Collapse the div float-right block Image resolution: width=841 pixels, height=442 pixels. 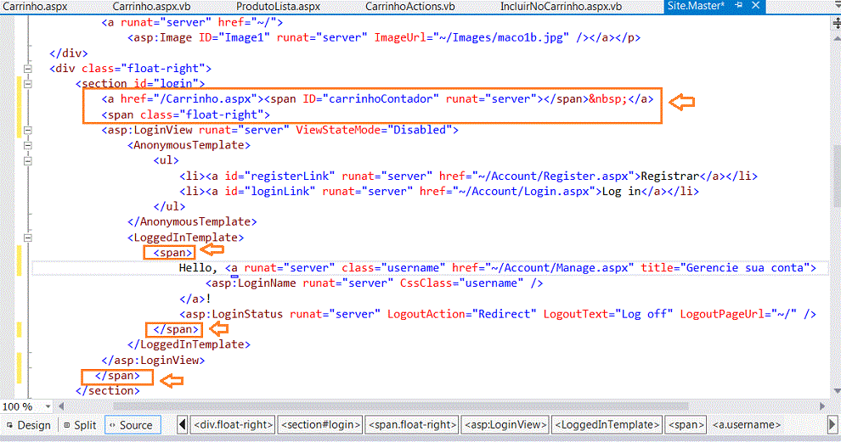28,69
